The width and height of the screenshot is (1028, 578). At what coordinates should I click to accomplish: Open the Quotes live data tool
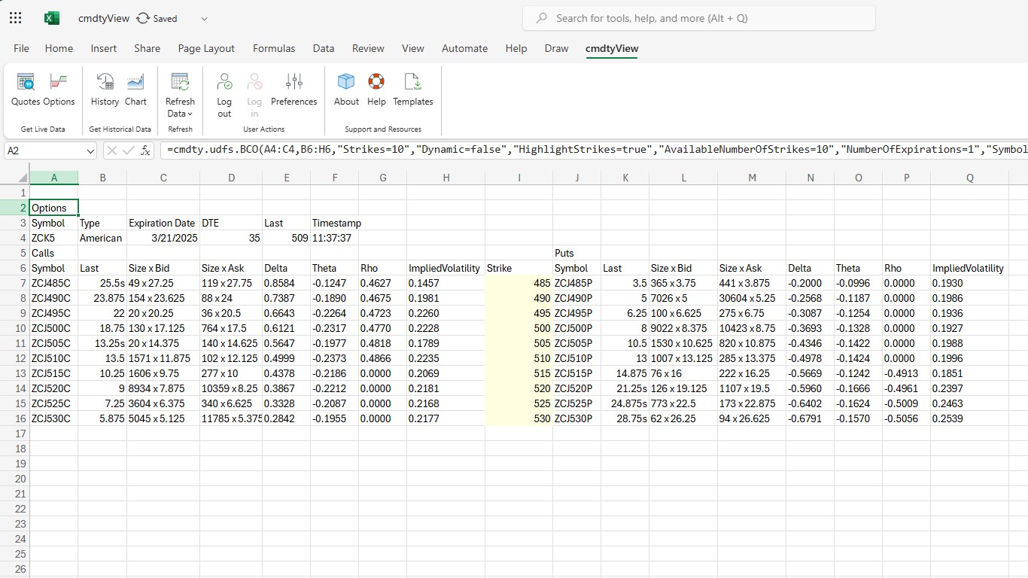(x=26, y=90)
